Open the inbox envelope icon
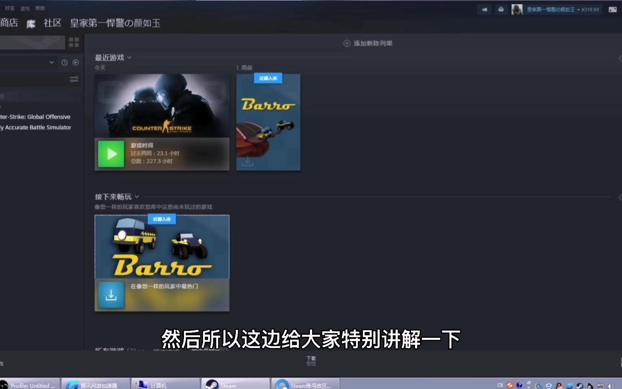Image resolution: width=622 pixels, height=389 pixels. pos(501,9)
